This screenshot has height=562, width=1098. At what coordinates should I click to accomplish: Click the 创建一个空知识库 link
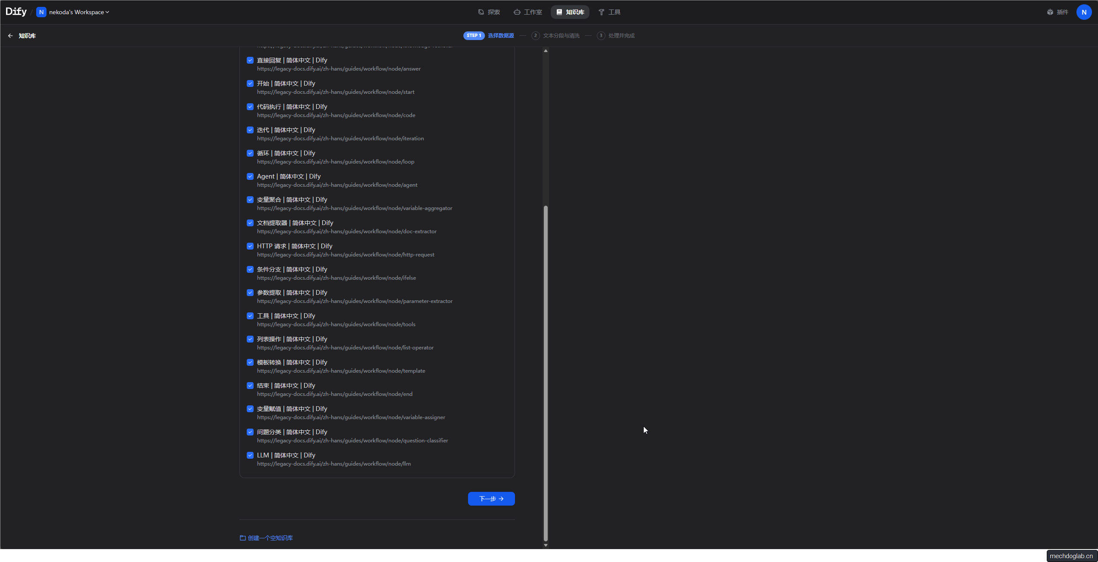pos(270,538)
